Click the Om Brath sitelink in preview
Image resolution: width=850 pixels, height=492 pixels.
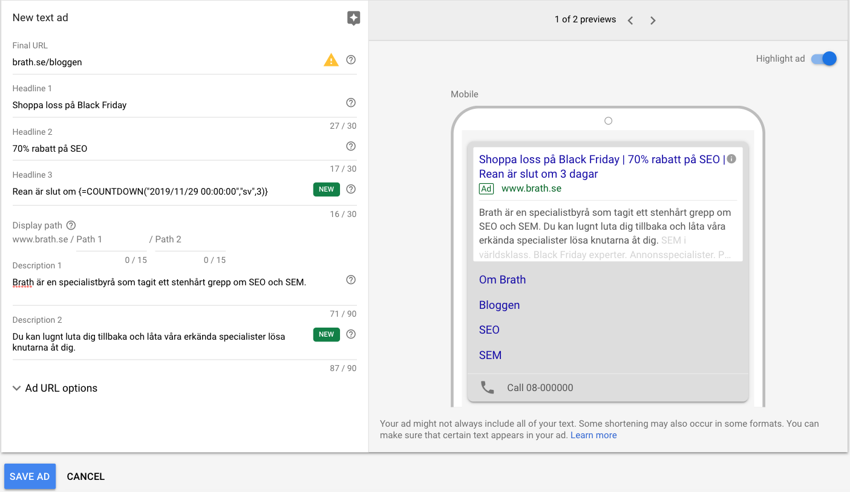coord(502,280)
